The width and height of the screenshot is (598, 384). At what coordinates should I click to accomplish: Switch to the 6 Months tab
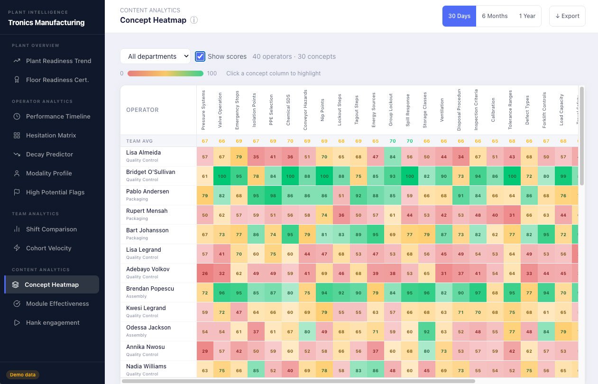pos(495,16)
